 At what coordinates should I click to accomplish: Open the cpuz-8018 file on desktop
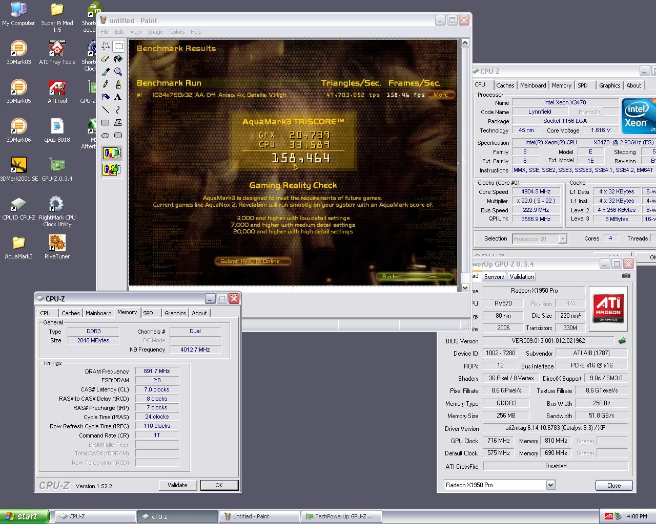(57, 130)
